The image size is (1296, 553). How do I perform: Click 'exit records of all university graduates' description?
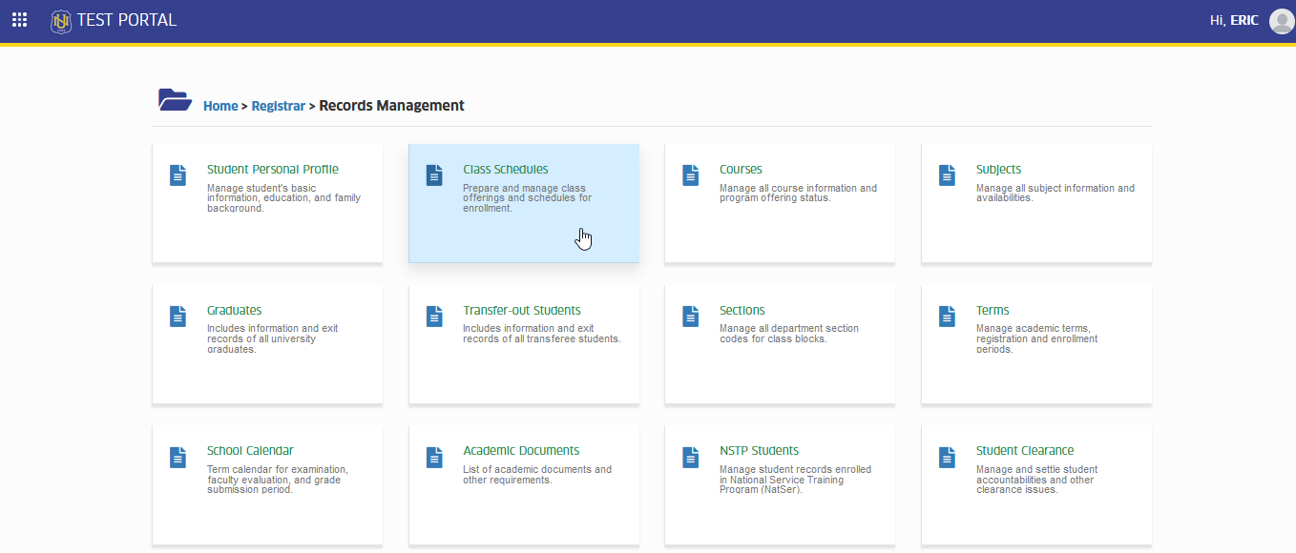(x=272, y=338)
